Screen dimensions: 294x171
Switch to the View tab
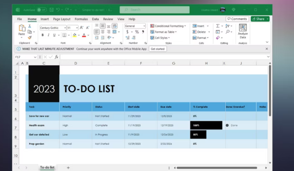tap(121, 19)
